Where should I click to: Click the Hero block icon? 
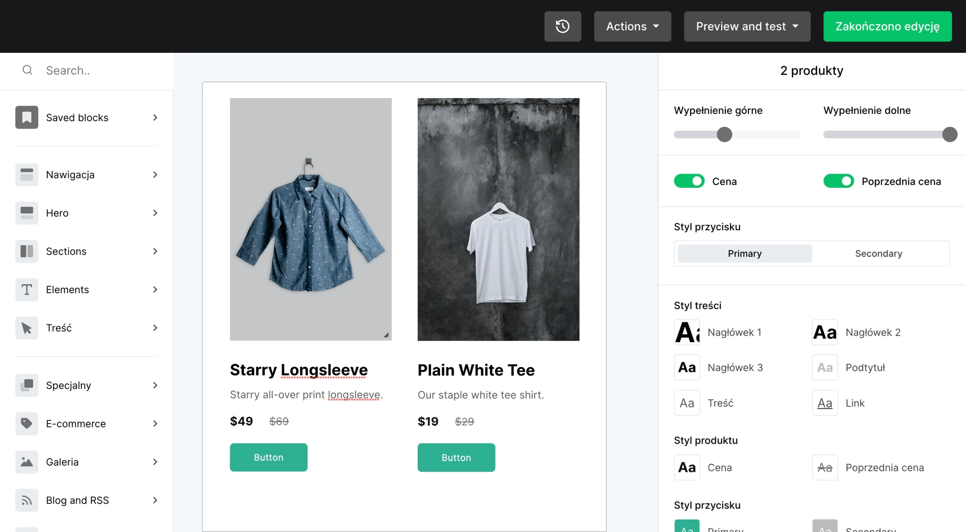(26, 213)
